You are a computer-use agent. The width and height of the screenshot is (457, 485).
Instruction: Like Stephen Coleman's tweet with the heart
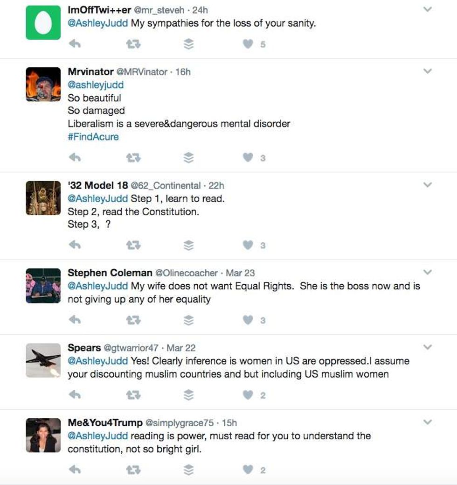[x=249, y=320]
